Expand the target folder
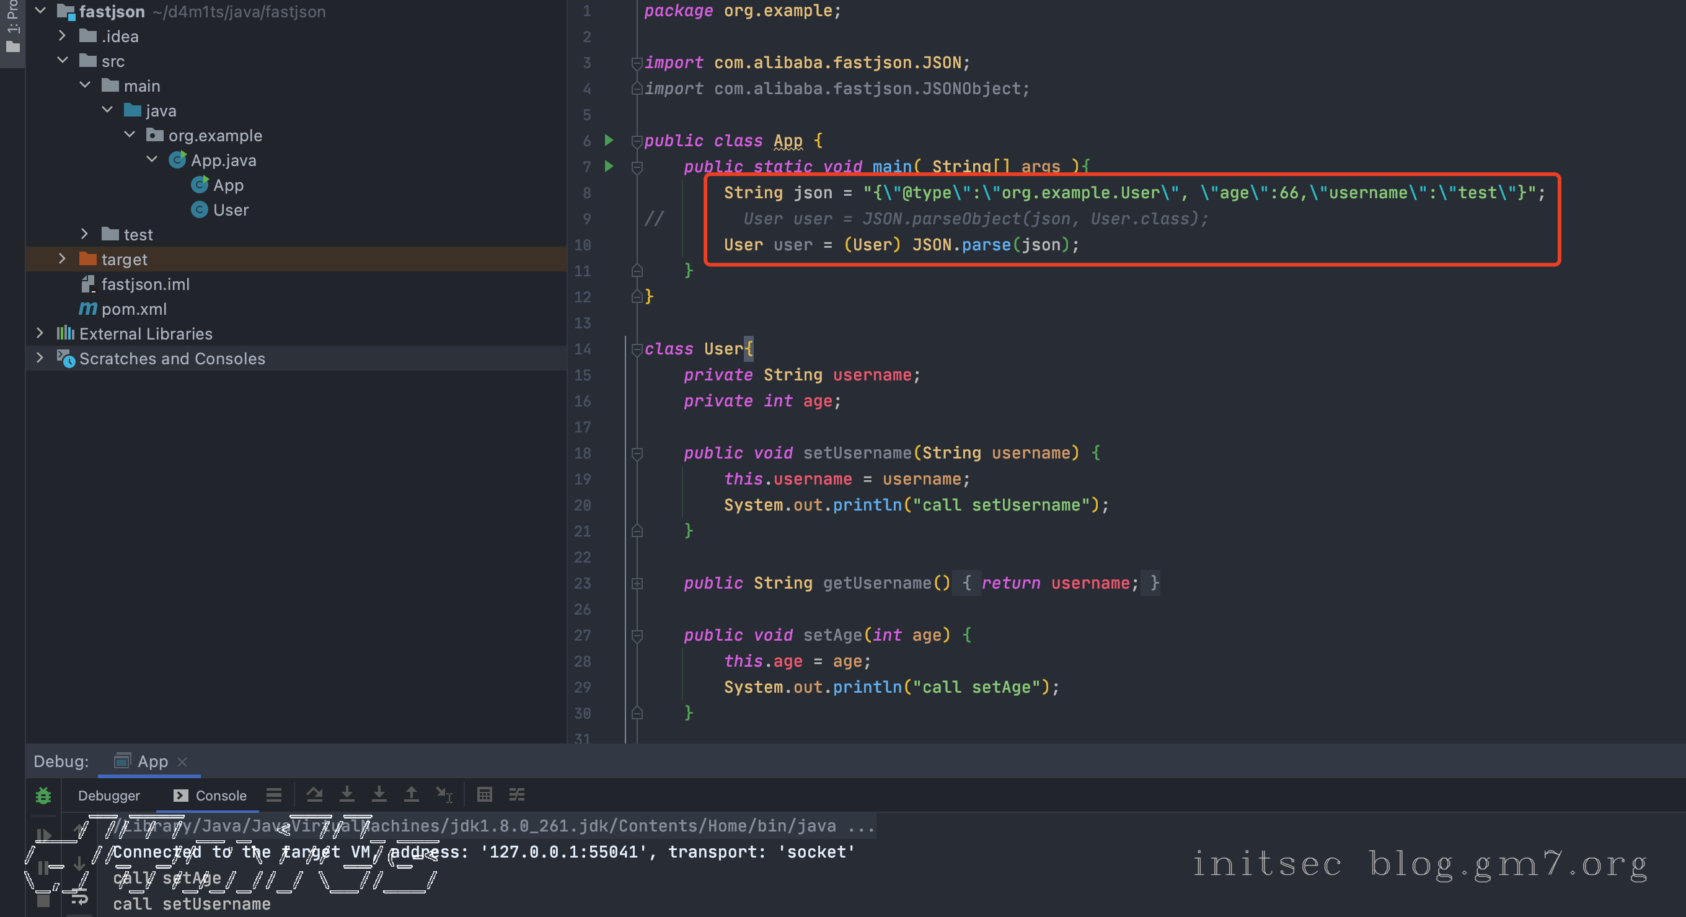This screenshot has width=1686, height=917. pyautogui.click(x=62, y=259)
